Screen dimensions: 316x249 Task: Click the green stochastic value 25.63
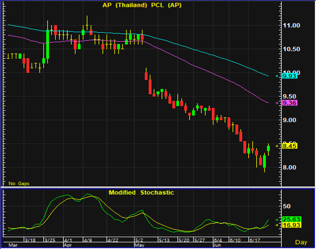292,219
